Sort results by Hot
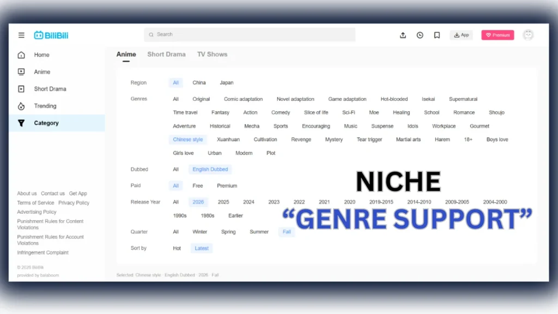 click(x=177, y=249)
